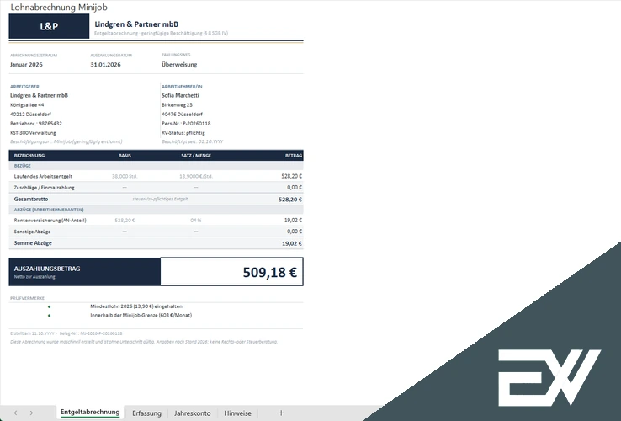
Task: Add a new sheet with the plus button
Action: [281, 413]
